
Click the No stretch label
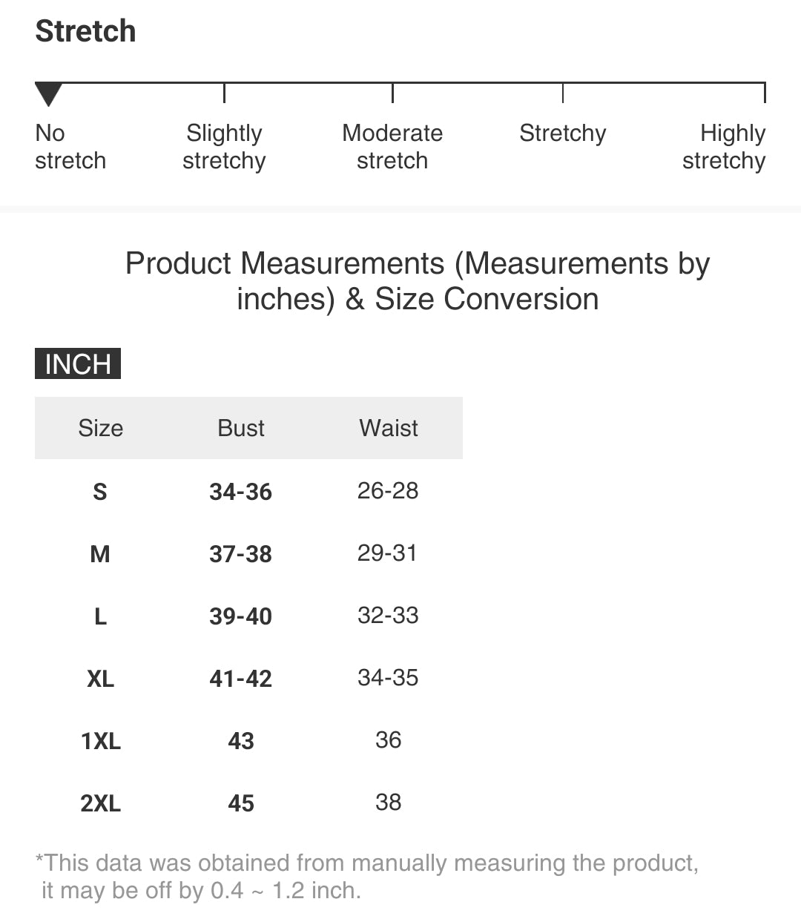click(x=70, y=147)
